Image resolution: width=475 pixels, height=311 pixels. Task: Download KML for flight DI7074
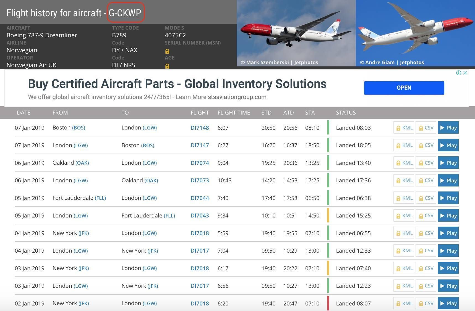404,163
